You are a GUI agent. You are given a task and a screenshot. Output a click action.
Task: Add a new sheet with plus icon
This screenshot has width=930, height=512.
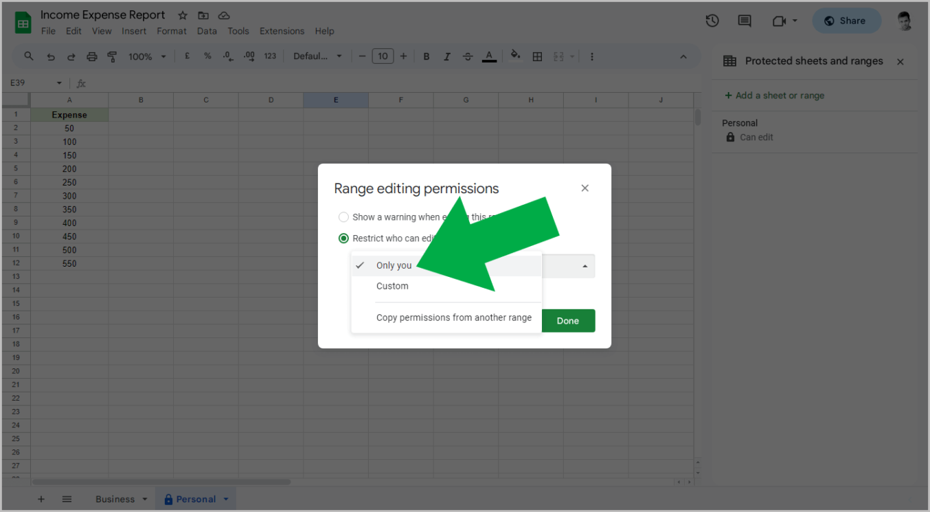pos(41,499)
